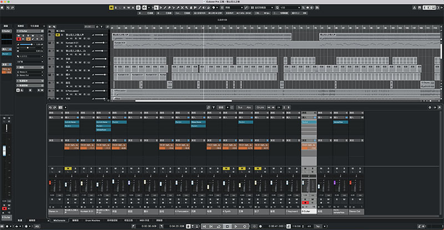Open the tab left of MIDI tab

[128, 221]
